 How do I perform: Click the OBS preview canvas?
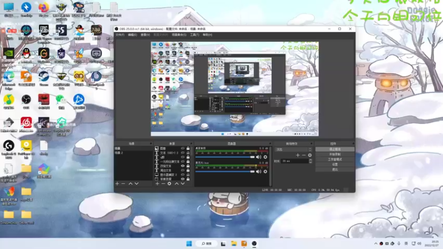234,89
